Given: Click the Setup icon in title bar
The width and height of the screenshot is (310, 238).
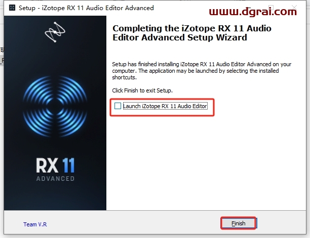Looking at the screenshot, I should pos(12,8).
